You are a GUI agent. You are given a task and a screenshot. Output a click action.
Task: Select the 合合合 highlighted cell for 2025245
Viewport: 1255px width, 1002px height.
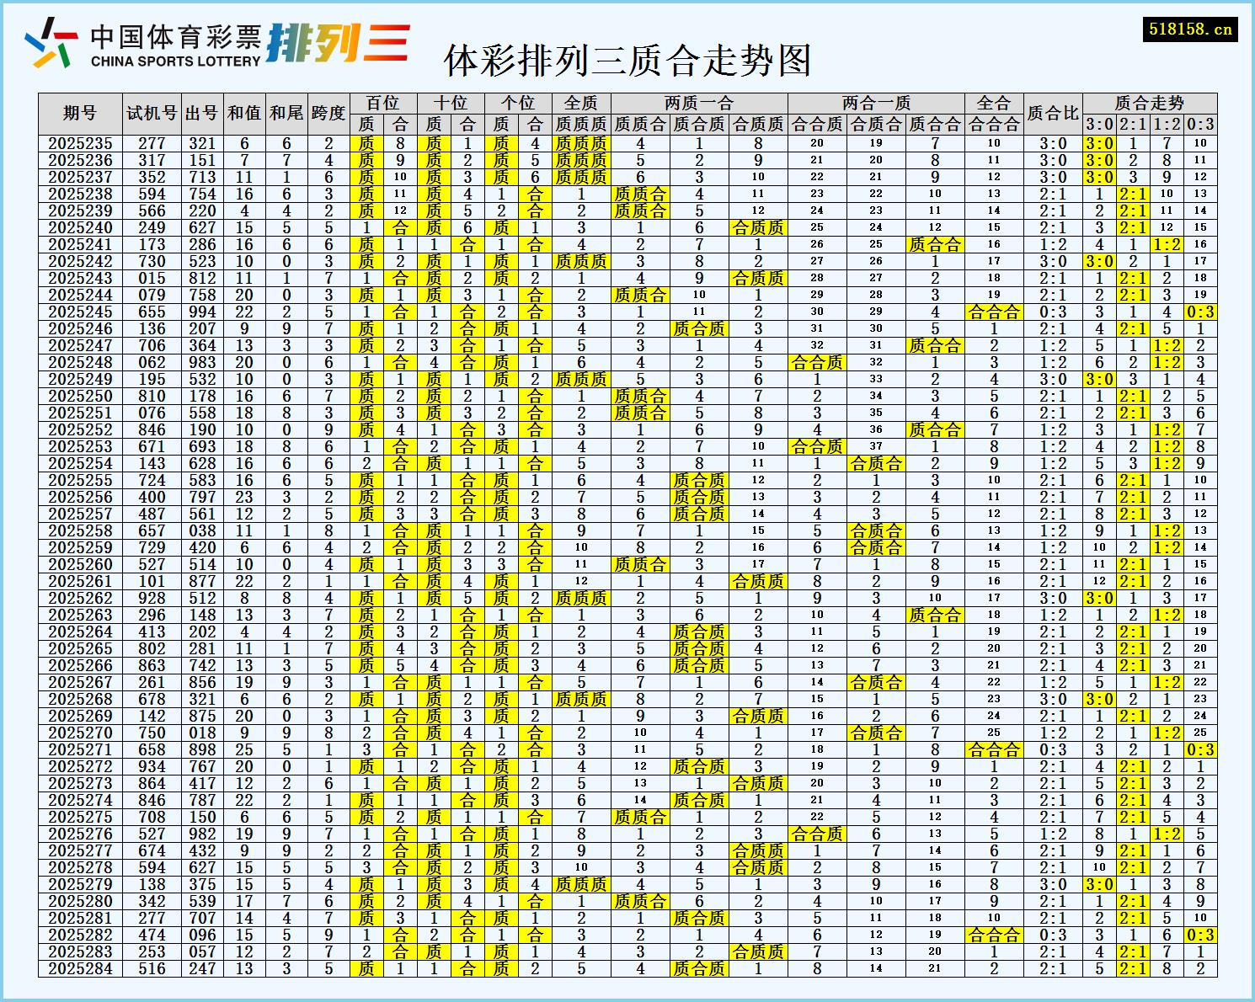tap(994, 312)
